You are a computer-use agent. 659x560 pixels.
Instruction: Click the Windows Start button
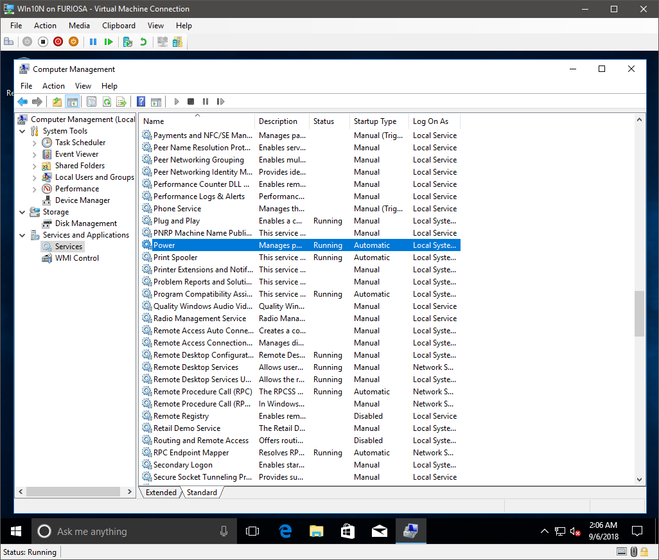[16, 532]
